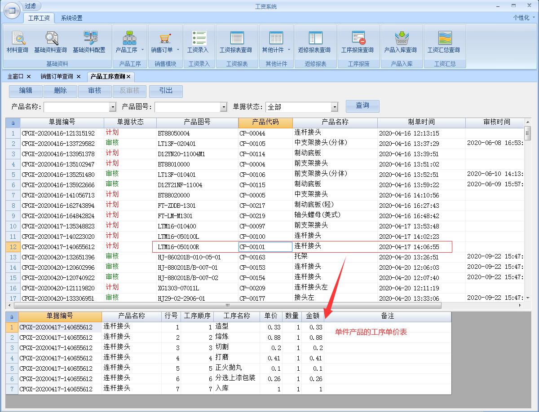The image size is (539, 412).
Task: Click the 查询 search button
Action: pyautogui.click(x=362, y=106)
